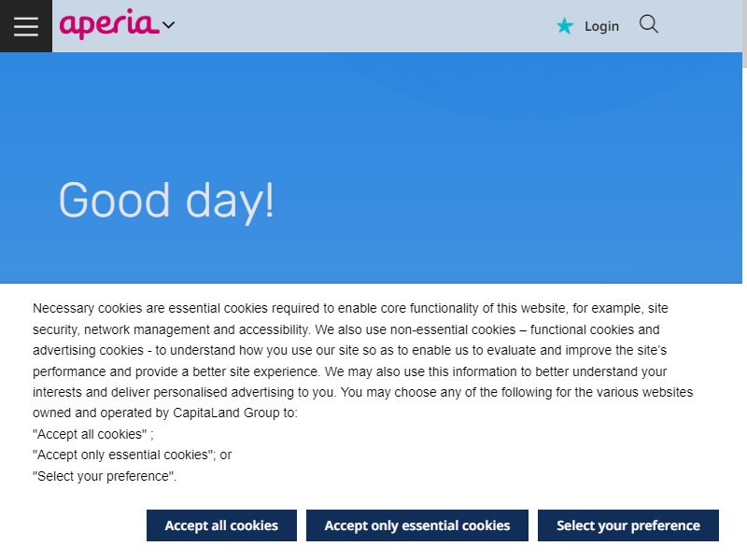Click the empty header bar area

coord(362,26)
